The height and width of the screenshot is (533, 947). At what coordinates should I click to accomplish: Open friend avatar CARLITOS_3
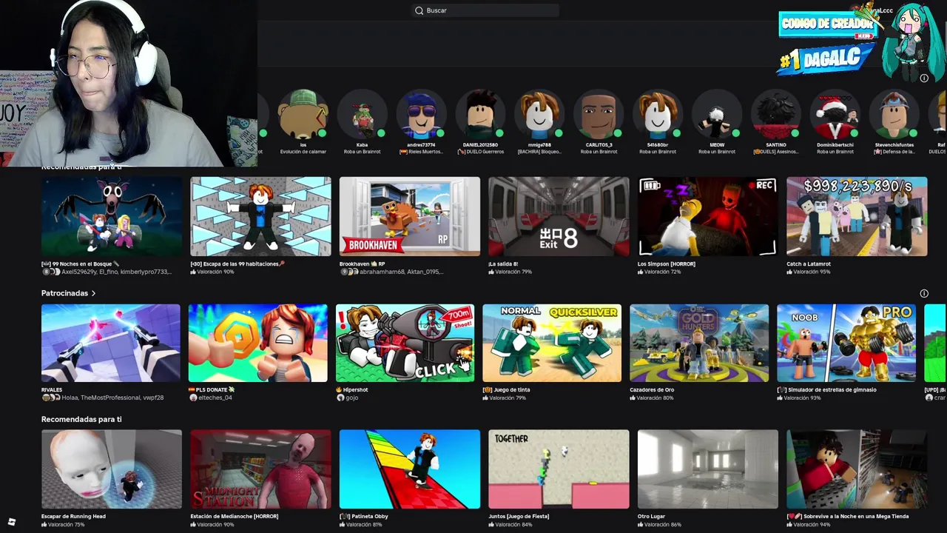599,115
